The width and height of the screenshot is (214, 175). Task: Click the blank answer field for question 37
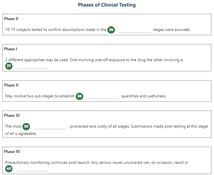pos(32,66)
